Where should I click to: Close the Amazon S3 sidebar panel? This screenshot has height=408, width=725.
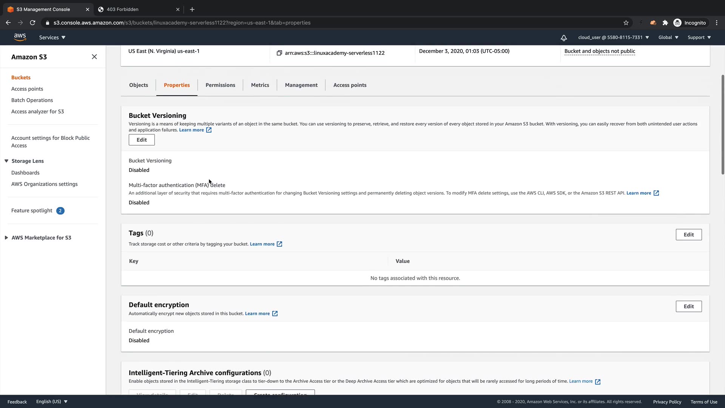[94, 57]
